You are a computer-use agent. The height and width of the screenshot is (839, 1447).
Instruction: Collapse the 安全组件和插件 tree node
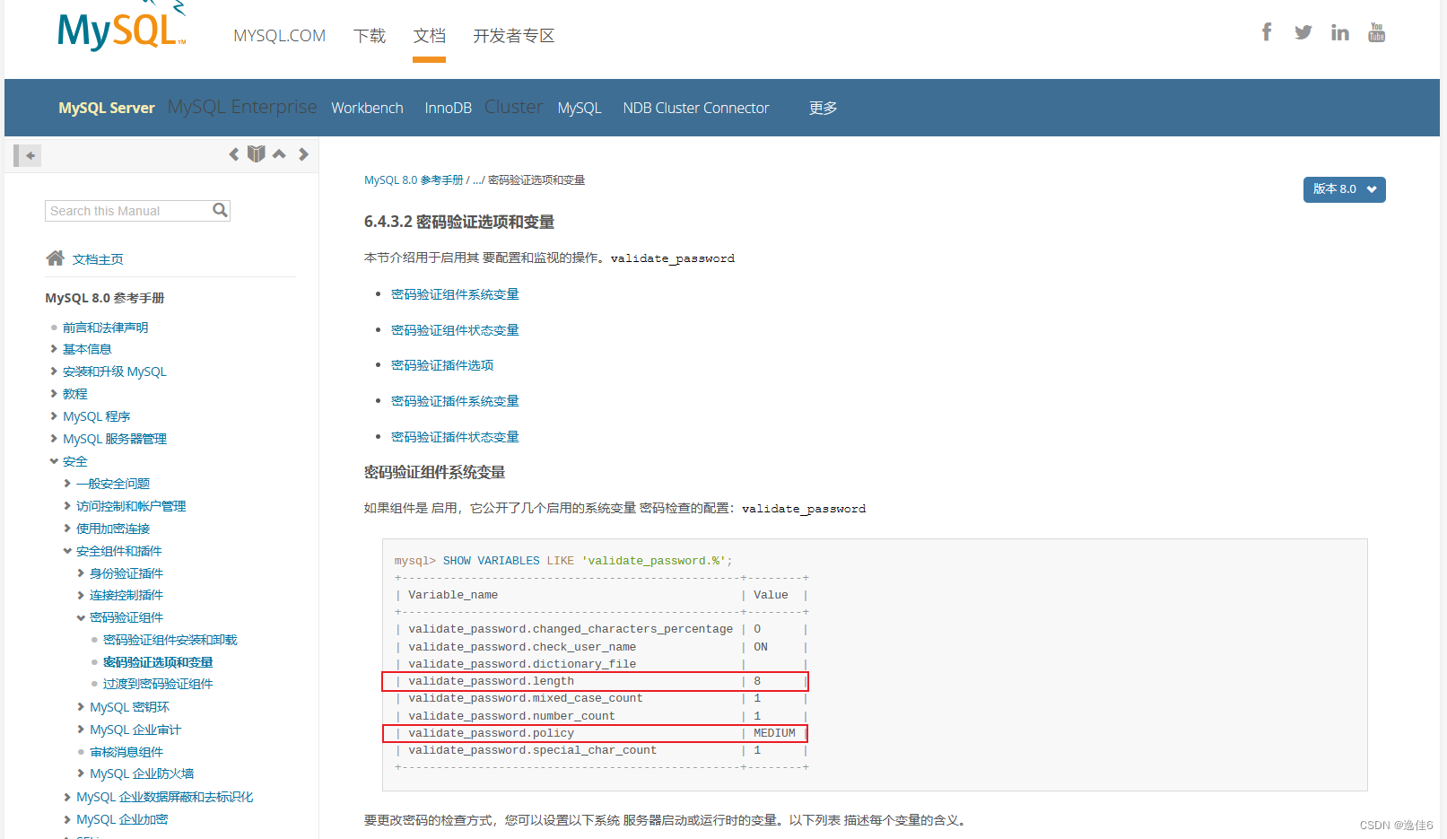click(x=67, y=551)
